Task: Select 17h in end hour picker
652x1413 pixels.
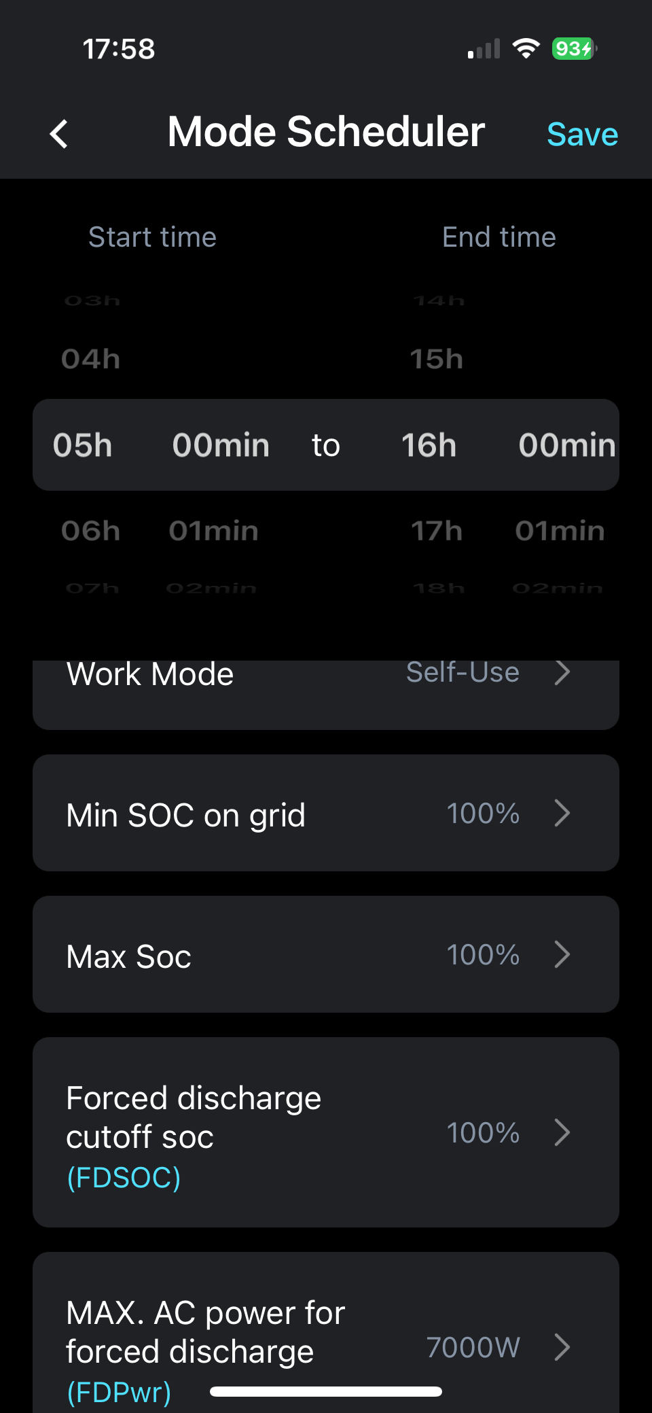Action: click(436, 531)
